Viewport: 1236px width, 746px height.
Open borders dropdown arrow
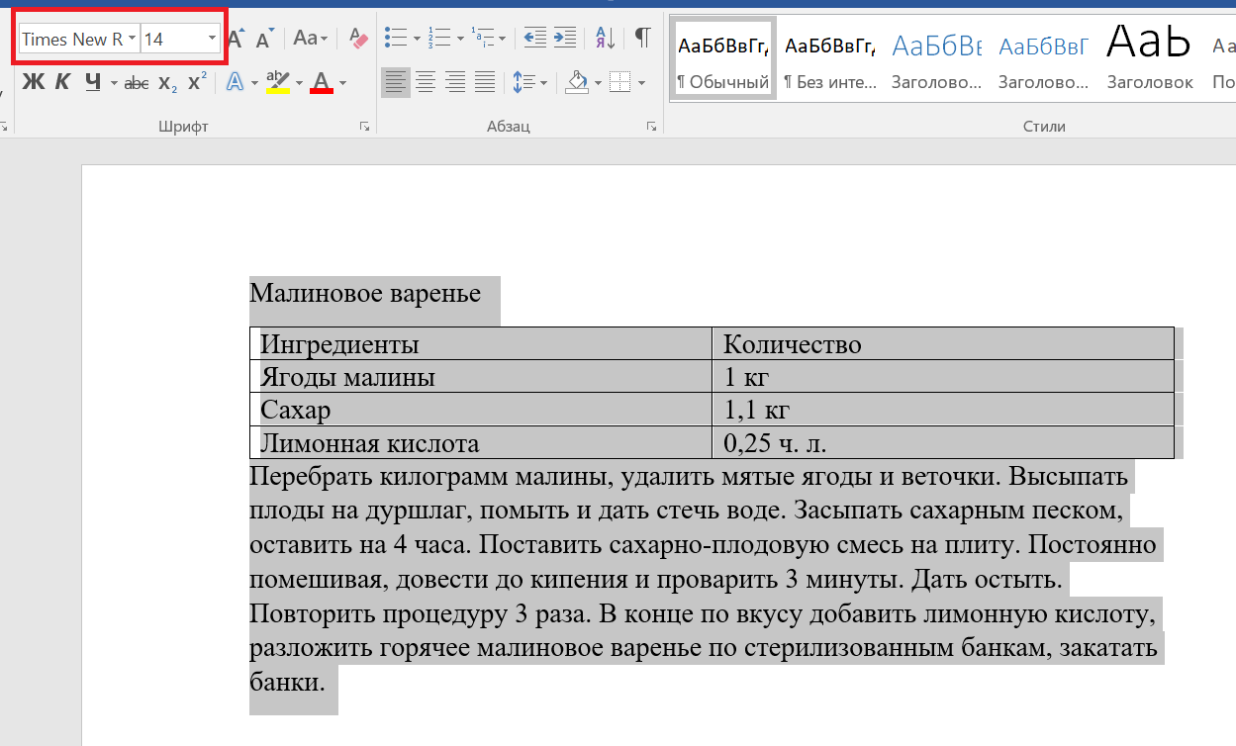[640, 83]
